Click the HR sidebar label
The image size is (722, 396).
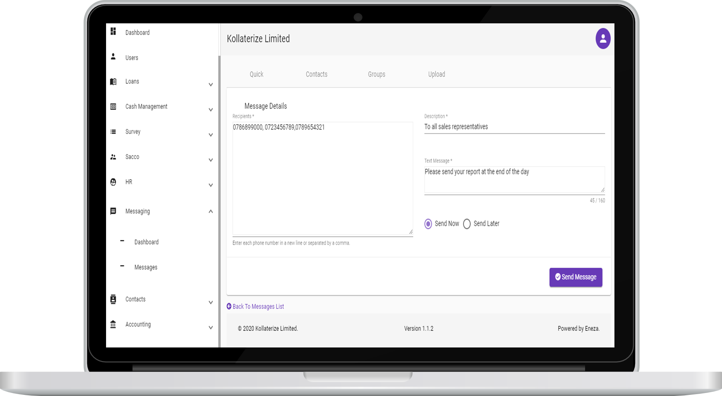(x=129, y=182)
